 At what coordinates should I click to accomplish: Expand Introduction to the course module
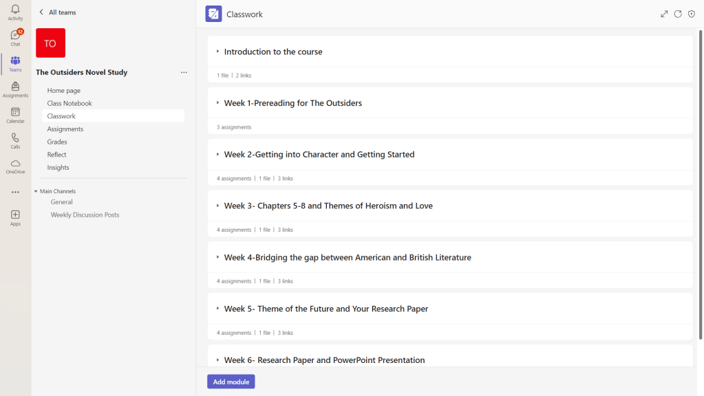coord(217,52)
